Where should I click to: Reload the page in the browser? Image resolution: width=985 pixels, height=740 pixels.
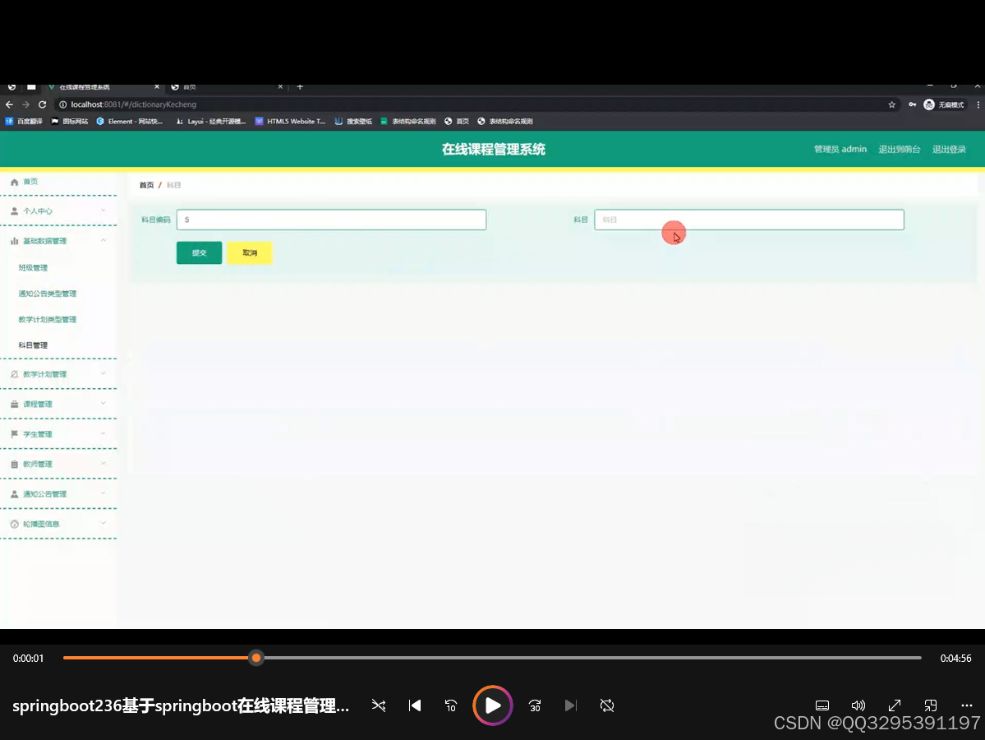pos(43,104)
